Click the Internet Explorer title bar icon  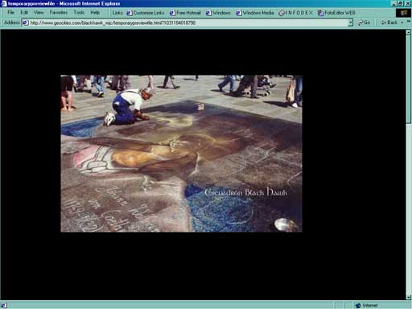(3, 3)
